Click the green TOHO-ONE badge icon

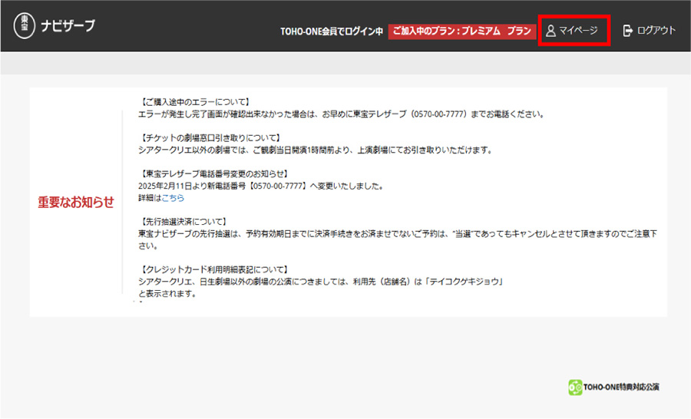pyautogui.click(x=575, y=387)
